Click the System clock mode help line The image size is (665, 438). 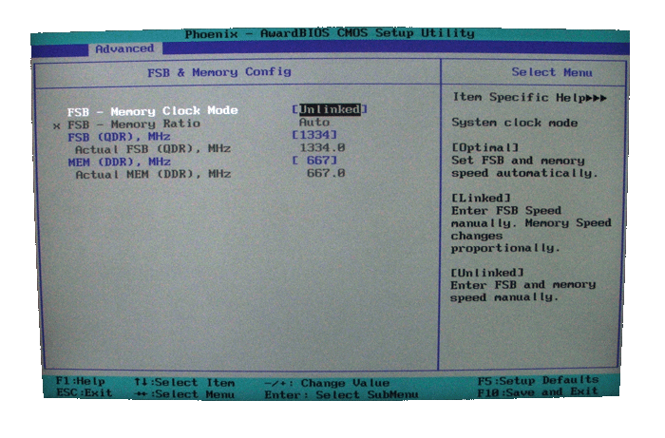(x=515, y=123)
